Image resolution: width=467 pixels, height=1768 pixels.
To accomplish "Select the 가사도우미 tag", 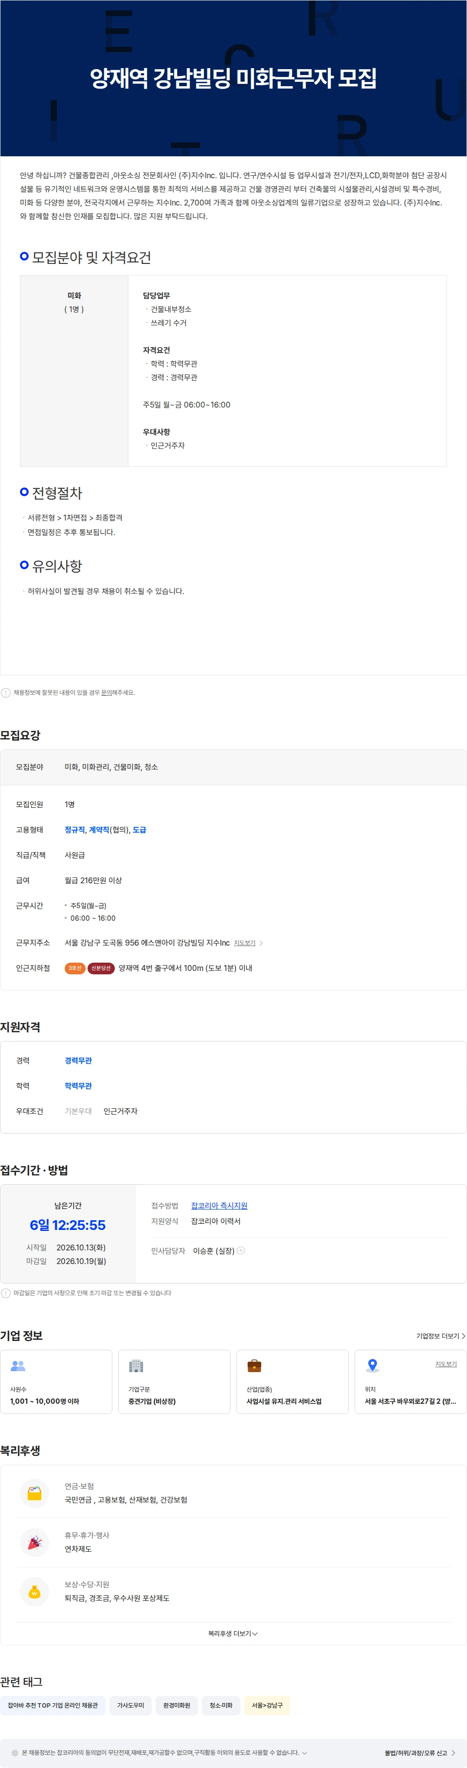I will 130,1705.
